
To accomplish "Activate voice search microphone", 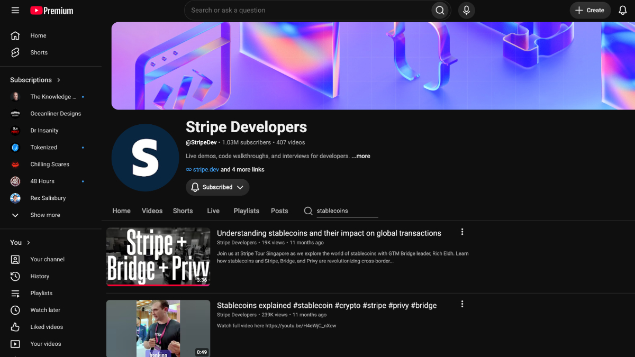I will (x=466, y=10).
